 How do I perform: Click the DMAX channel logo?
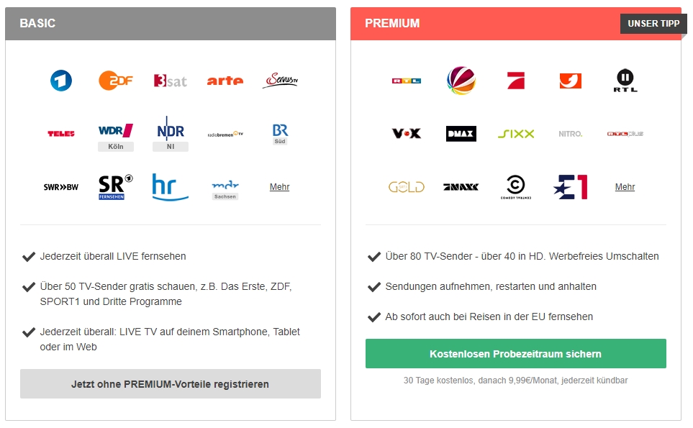[461, 133]
